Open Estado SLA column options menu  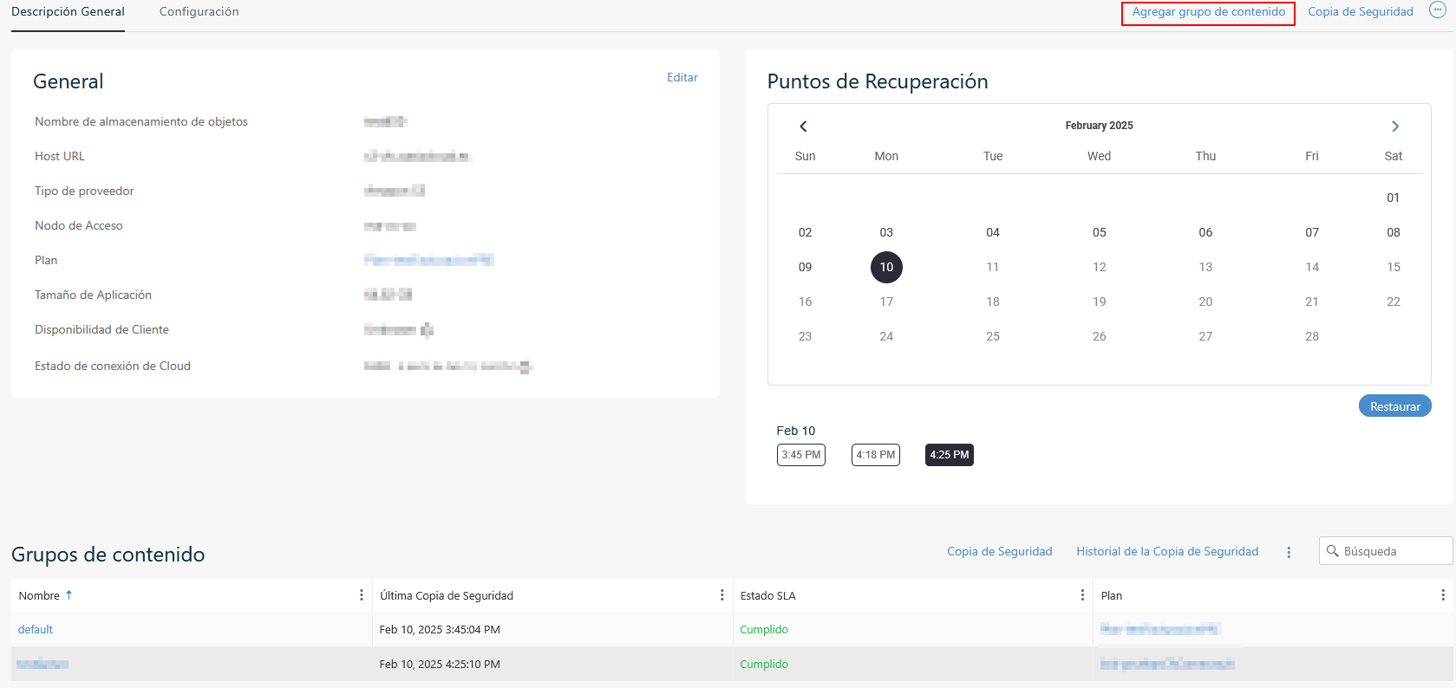[1082, 595]
